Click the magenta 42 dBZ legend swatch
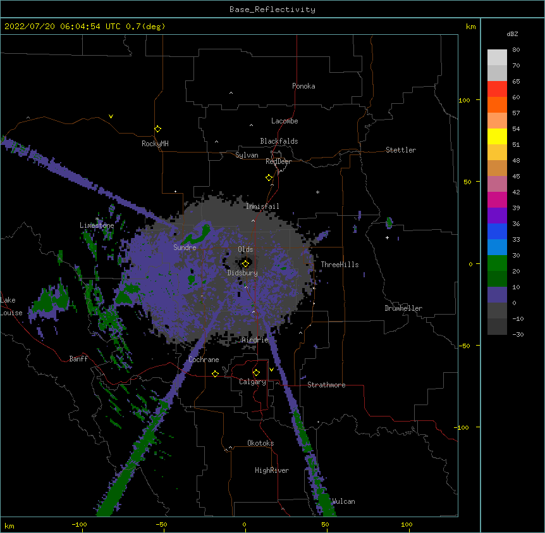The image size is (545, 533). coord(497,199)
